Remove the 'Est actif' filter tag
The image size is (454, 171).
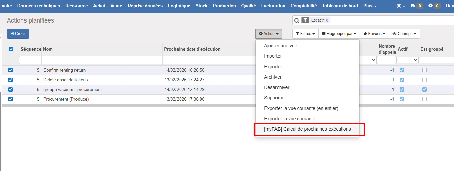[327, 20]
